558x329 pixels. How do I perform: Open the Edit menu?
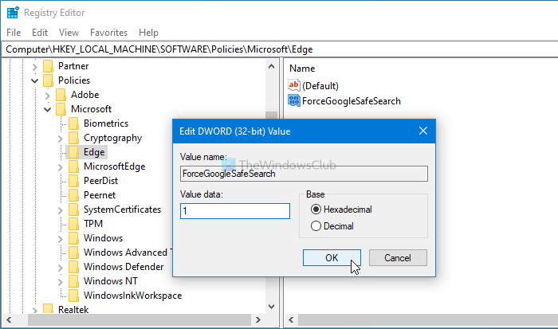40,33
